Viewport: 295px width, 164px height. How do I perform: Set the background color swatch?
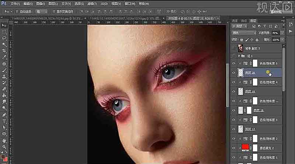[x=6, y=160]
